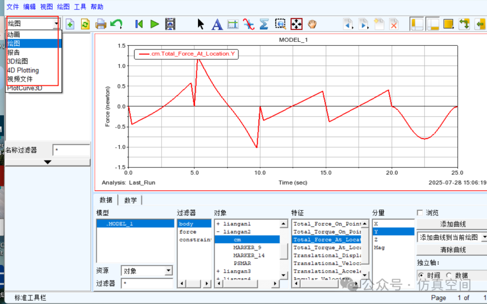Click the fit-to-view four arrows icon

(296, 24)
